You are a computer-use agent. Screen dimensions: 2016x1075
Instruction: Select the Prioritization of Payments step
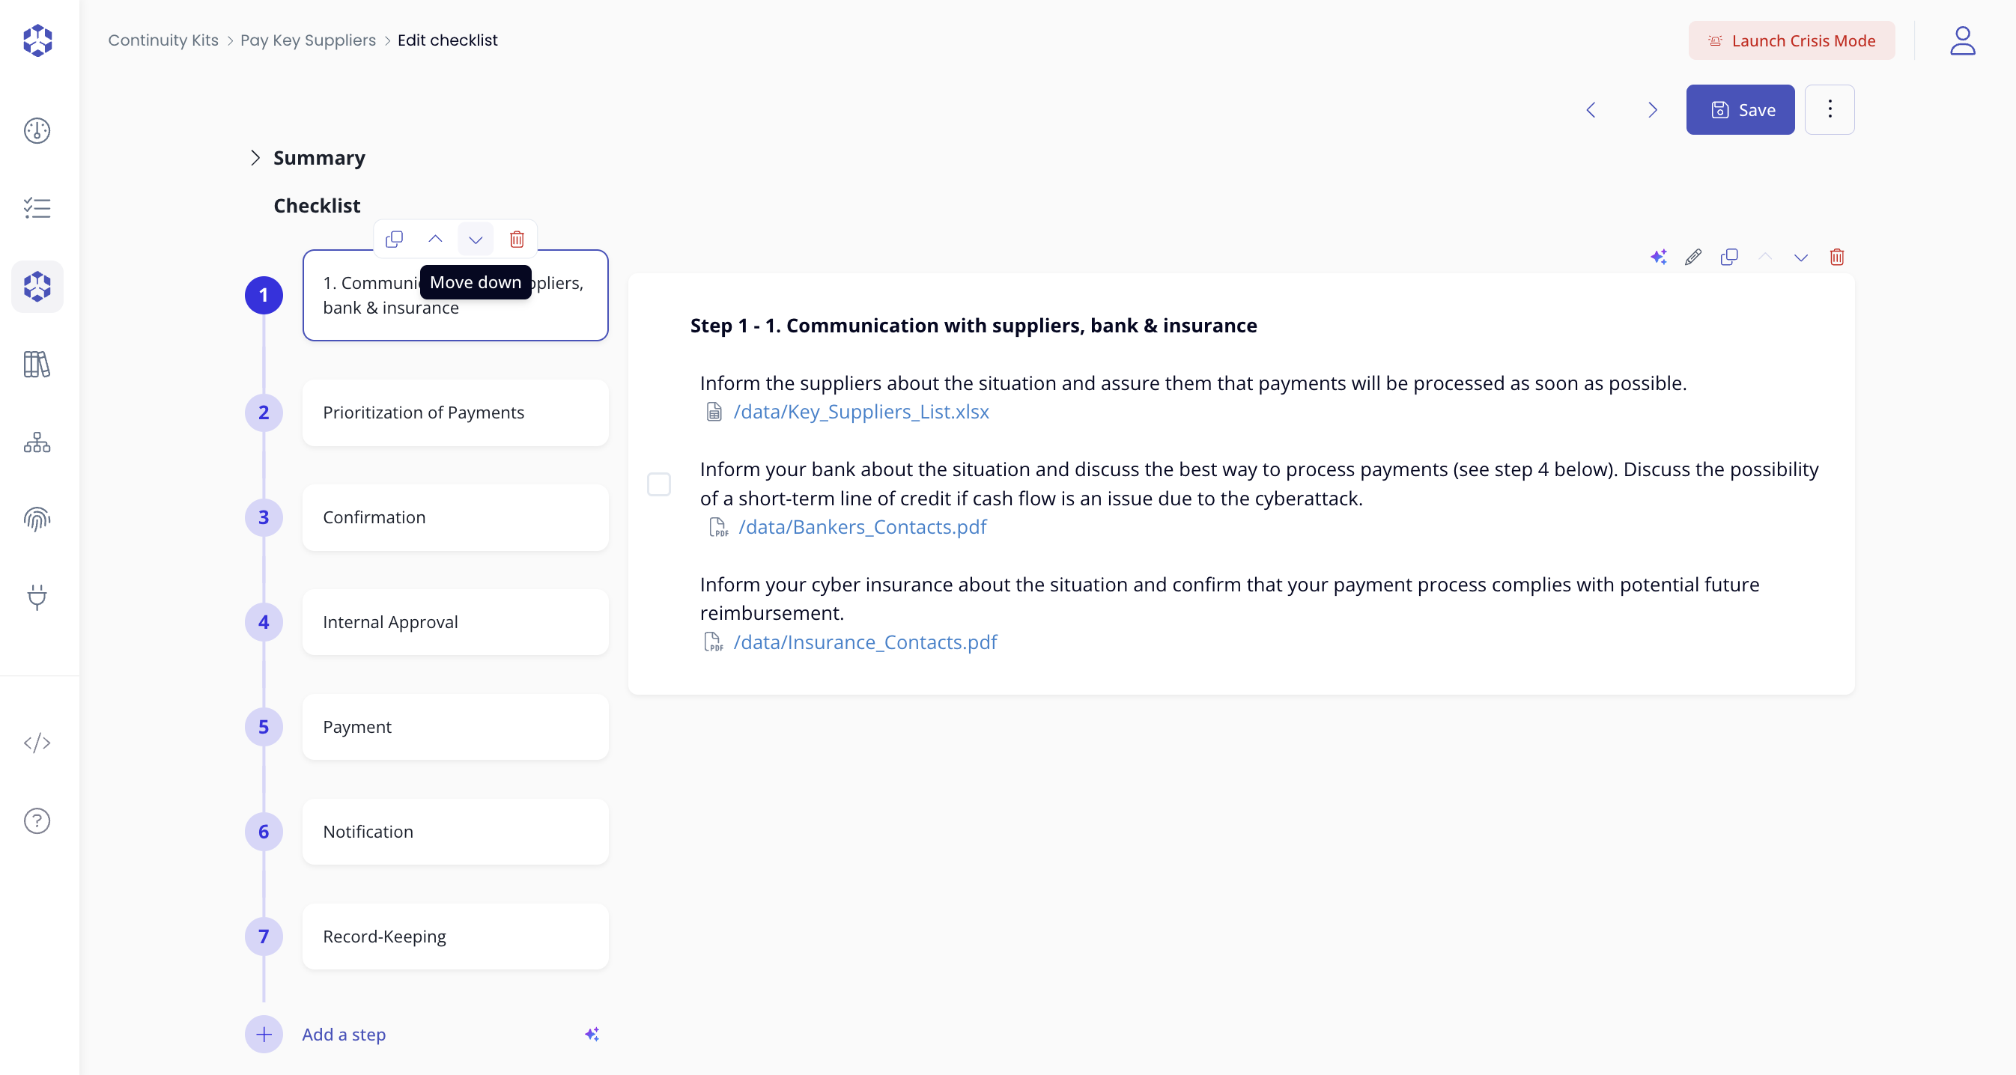(455, 412)
